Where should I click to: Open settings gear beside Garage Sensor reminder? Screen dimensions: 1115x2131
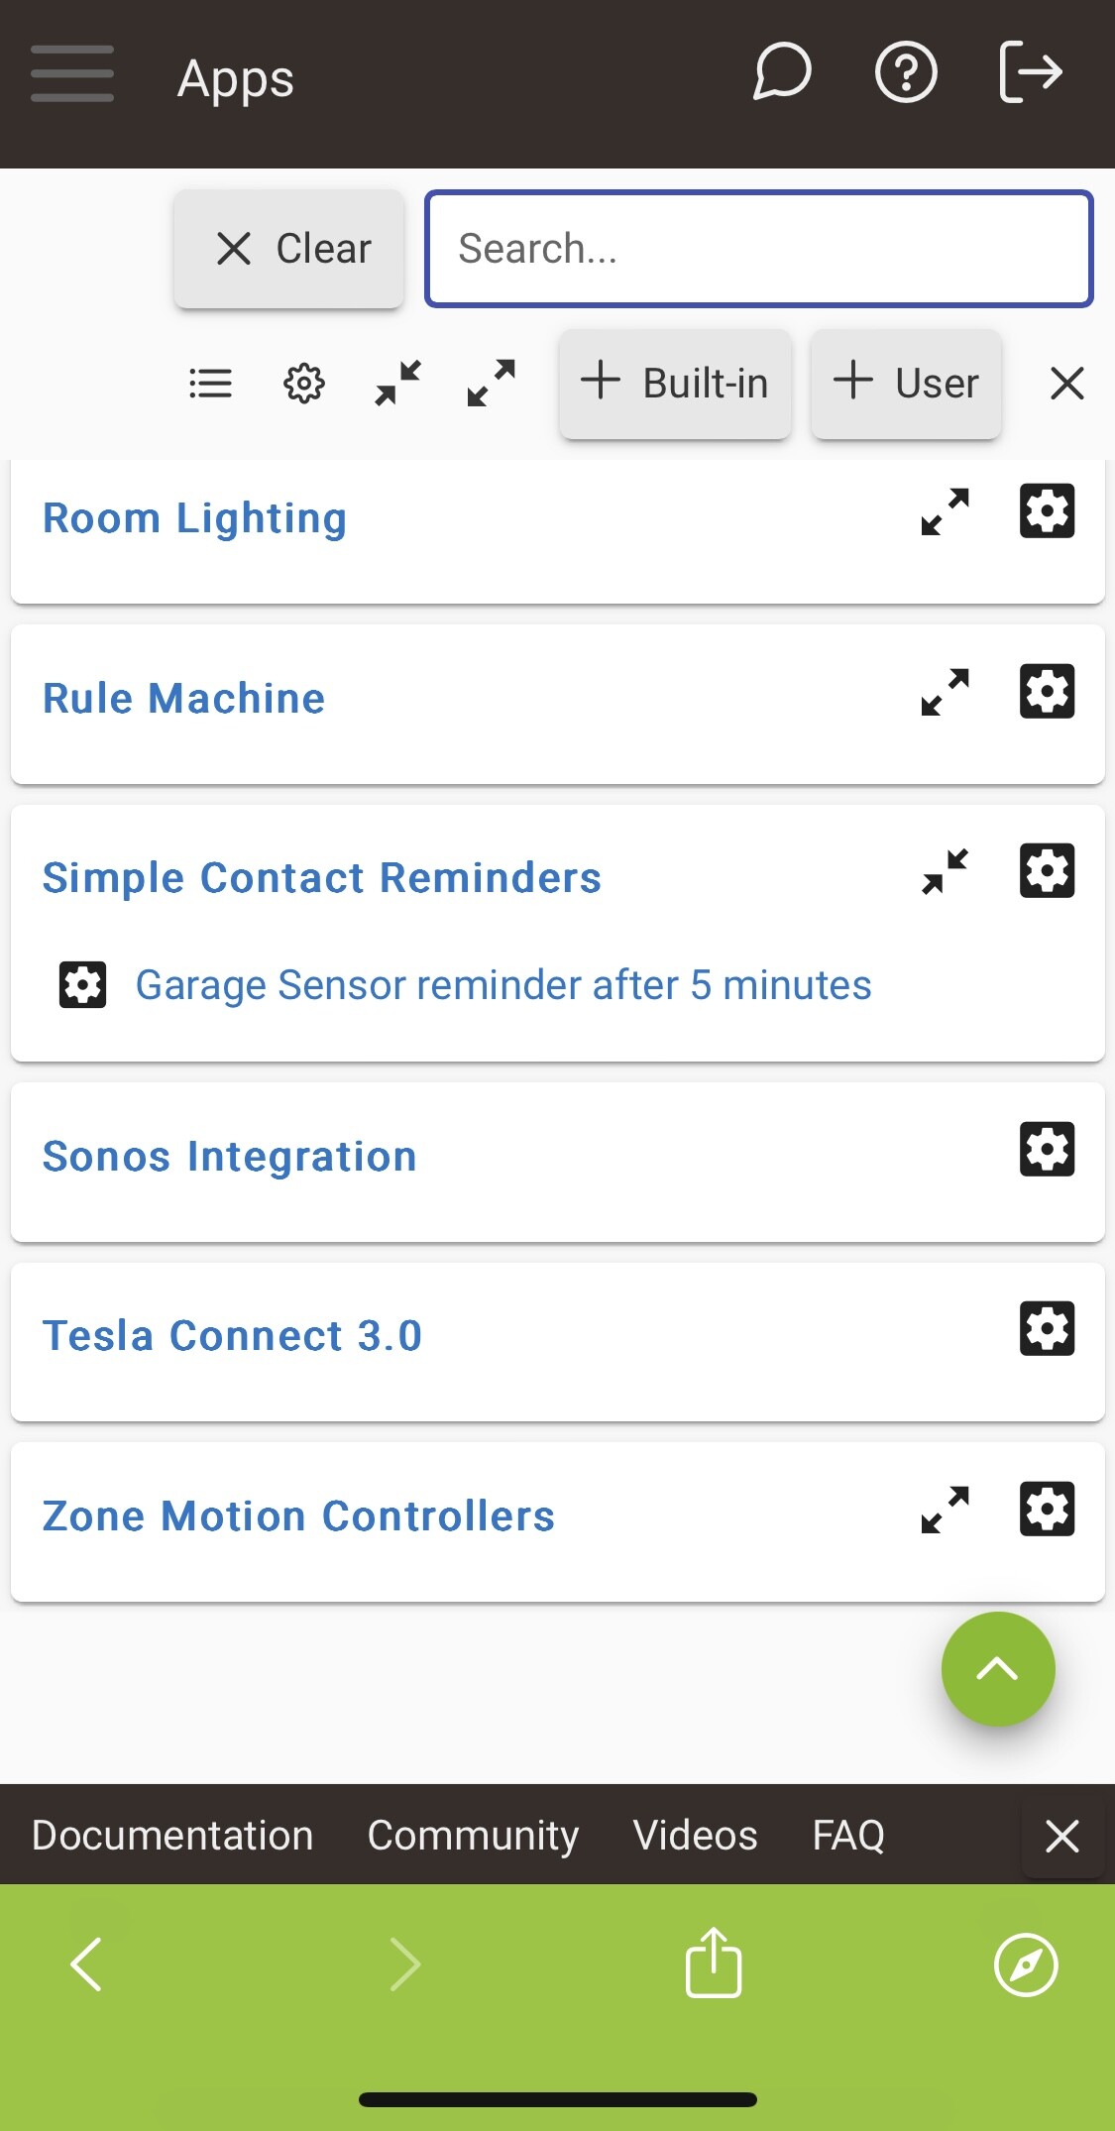coord(83,985)
